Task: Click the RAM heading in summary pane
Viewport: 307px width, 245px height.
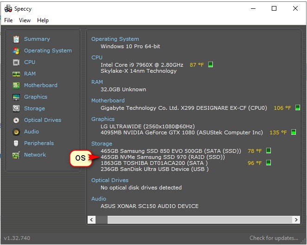Action: click(97, 82)
